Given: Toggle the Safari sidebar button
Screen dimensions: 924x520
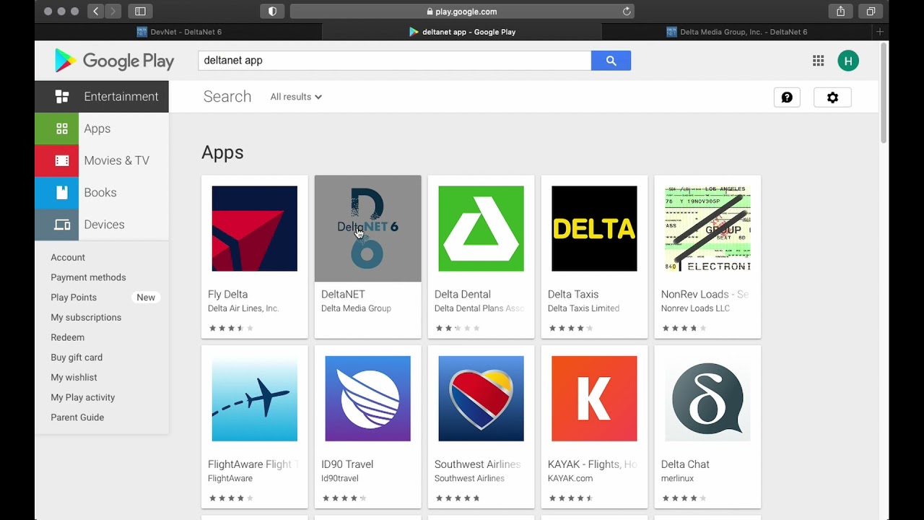Looking at the screenshot, I should click(x=140, y=12).
